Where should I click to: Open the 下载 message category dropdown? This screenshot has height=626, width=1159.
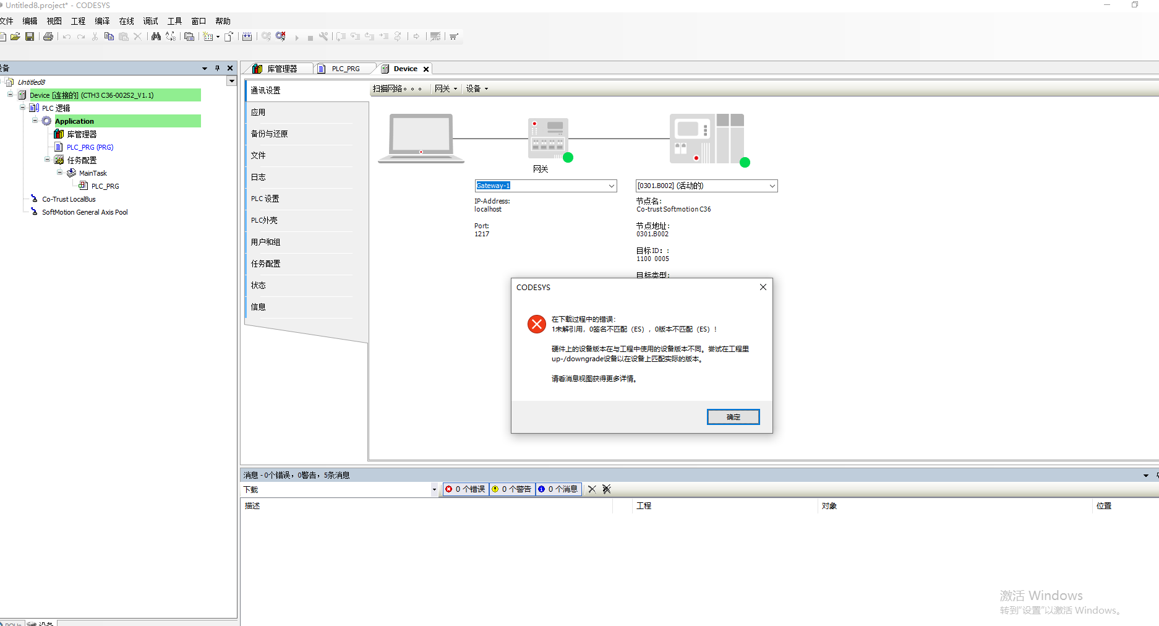click(434, 489)
